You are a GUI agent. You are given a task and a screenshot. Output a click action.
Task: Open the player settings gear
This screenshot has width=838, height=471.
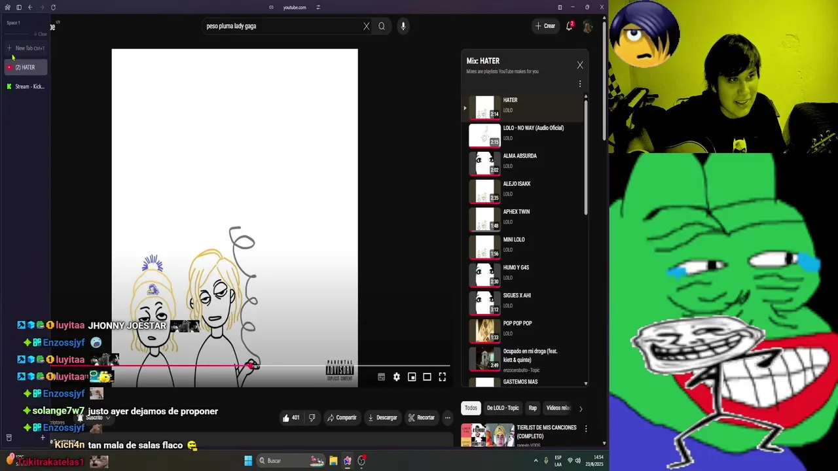tap(397, 377)
